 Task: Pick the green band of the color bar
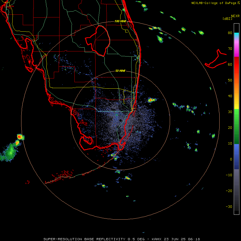pos(236,126)
